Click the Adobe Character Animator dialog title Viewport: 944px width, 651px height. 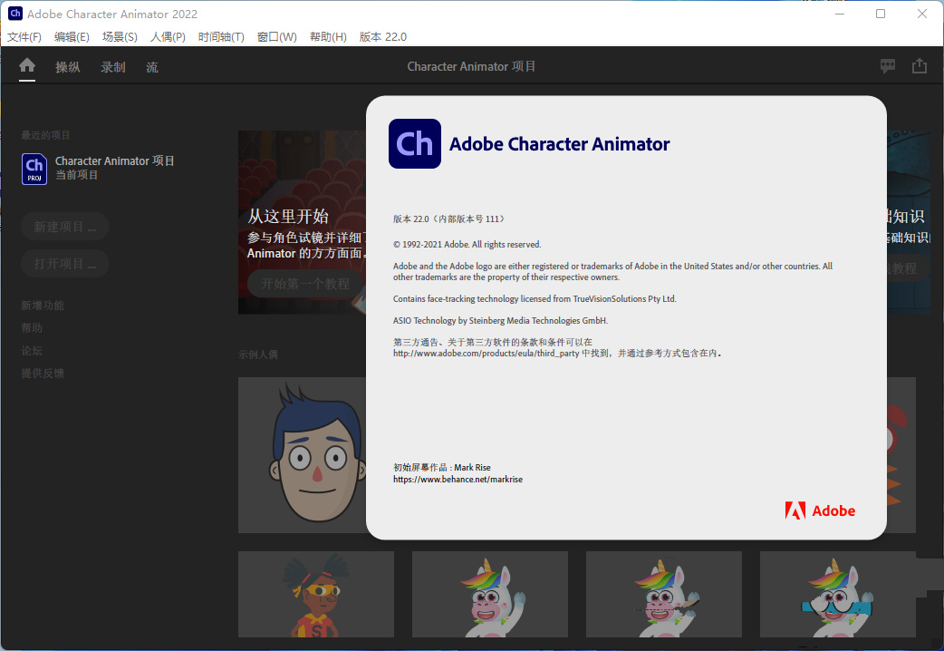[x=559, y=144]
